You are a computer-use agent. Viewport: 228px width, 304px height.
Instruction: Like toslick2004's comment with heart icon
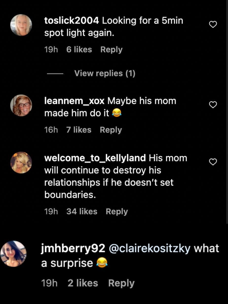point(213,24)
